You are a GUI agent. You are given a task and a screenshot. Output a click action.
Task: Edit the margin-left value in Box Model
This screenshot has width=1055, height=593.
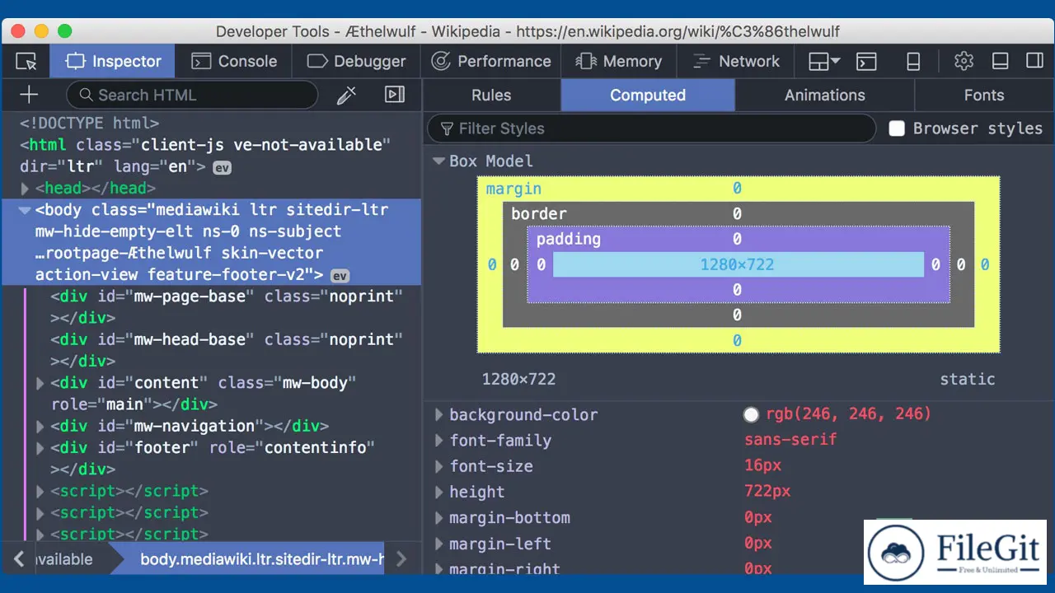point(492,264)
